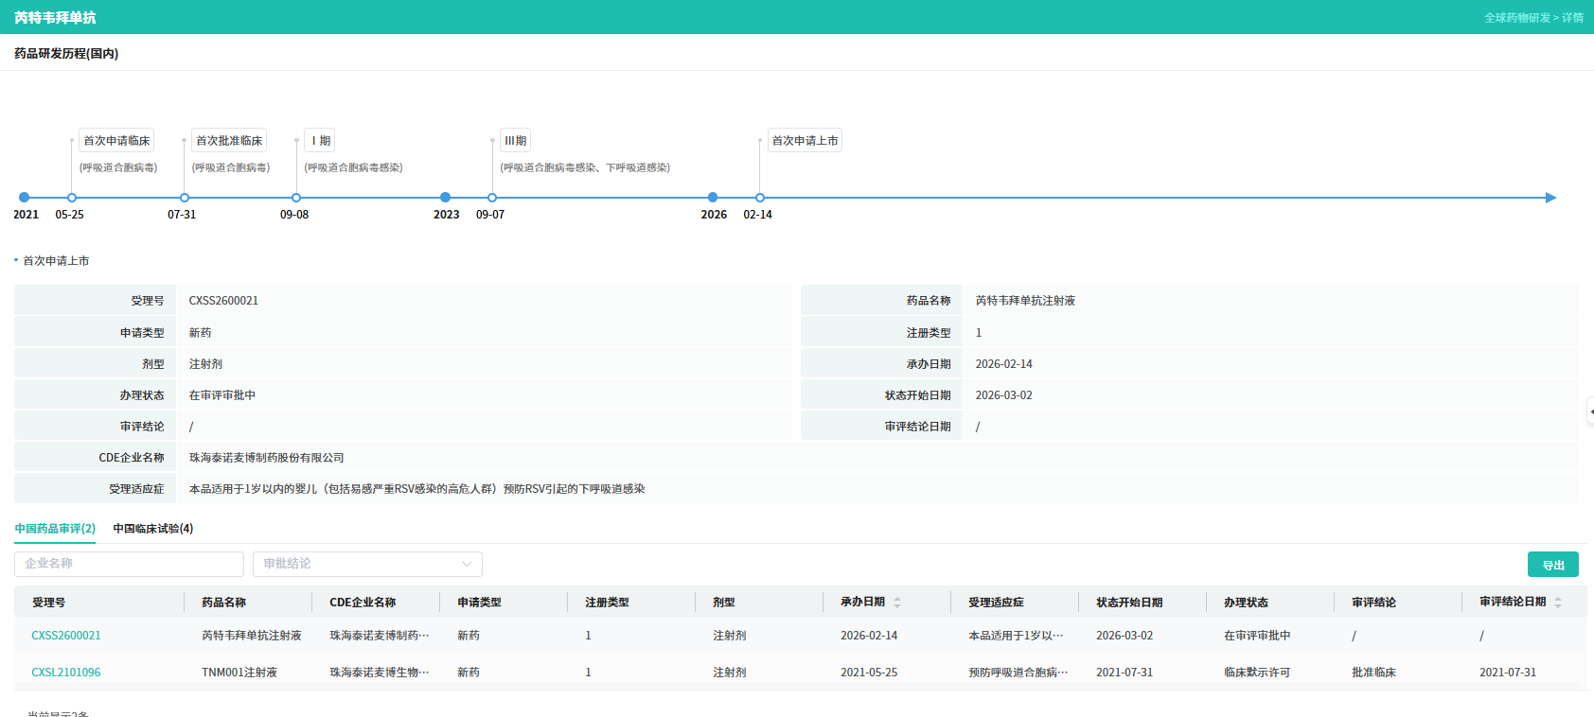Click the 预防呼吸道合胞病… indication cell
This screenshot has width=1594, height=717.
click(1018, 673)
